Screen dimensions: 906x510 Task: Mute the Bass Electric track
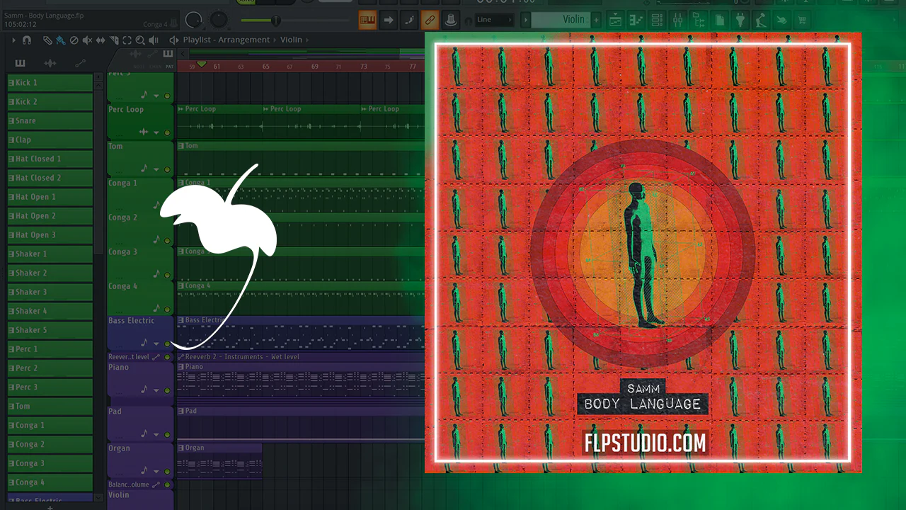(x=168, y=344)
